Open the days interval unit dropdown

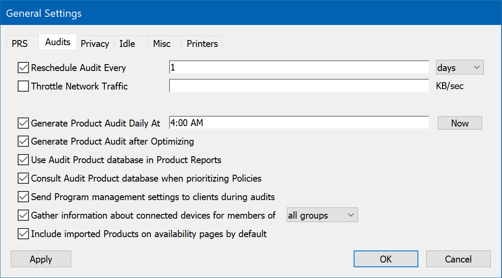(460, 68)
